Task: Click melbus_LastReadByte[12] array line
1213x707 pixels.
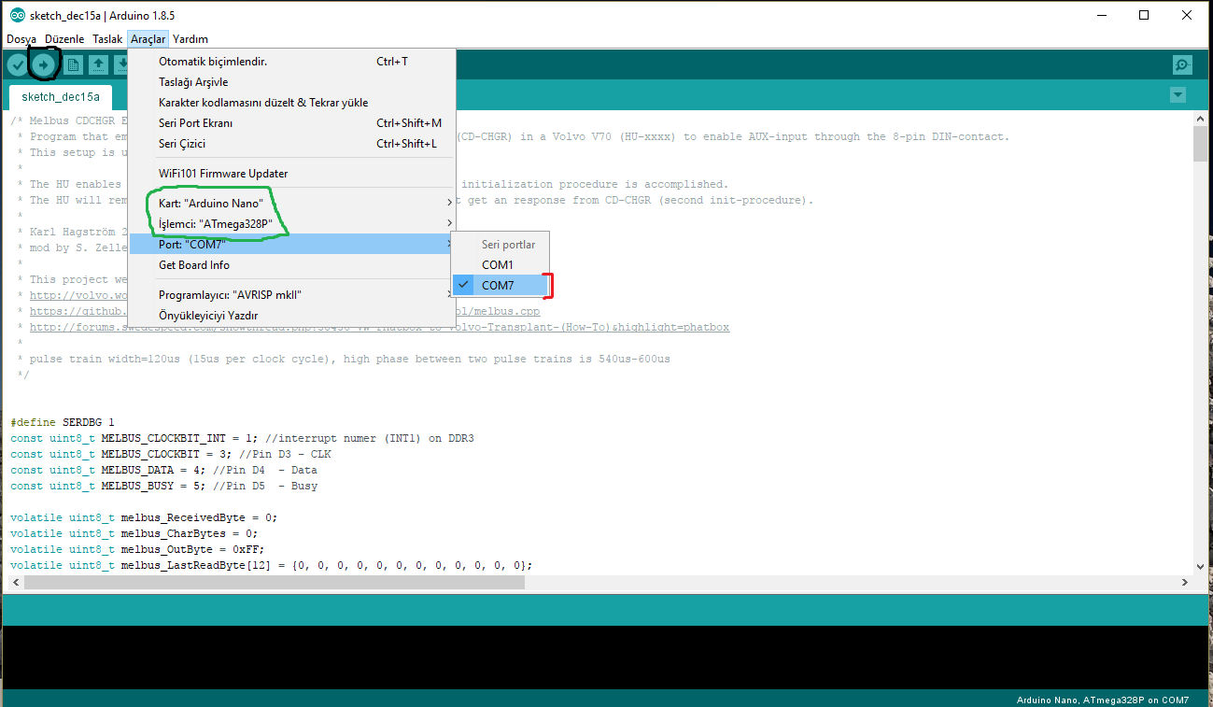Action: 272,565
